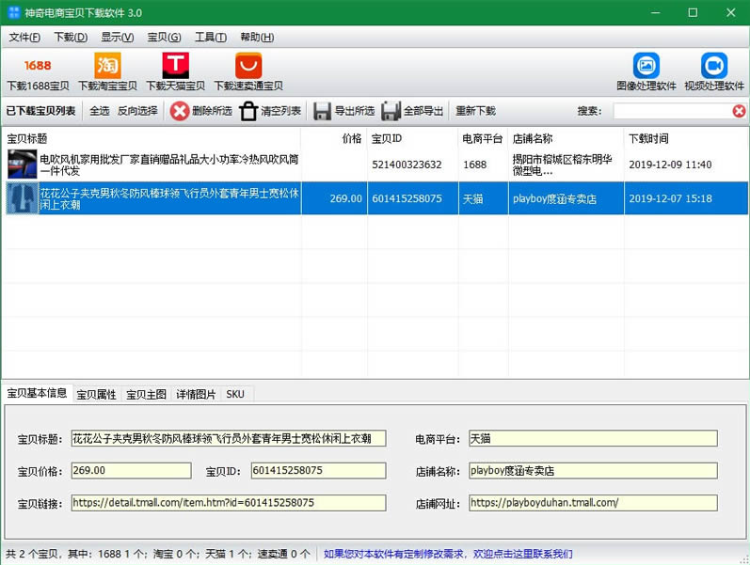
Task: Click the 下载天猫宝贝 Tmall icon
Action: coord(175,66)
